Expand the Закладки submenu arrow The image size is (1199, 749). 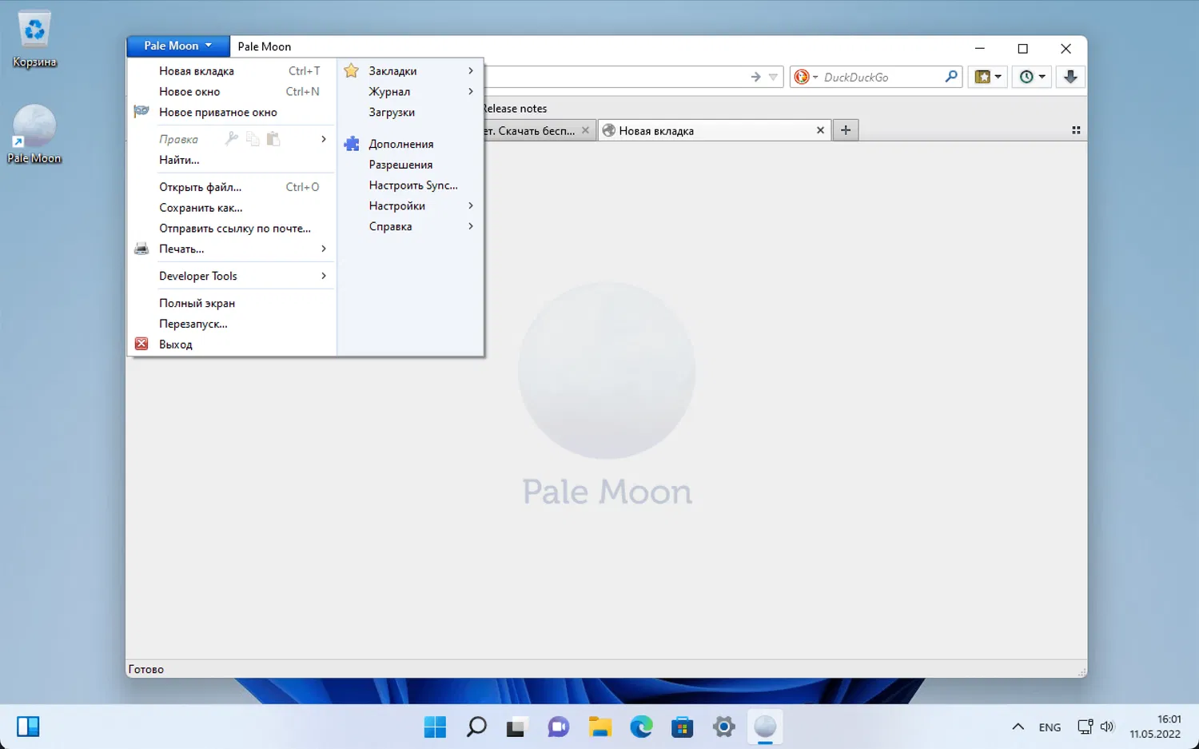[471, 70]
